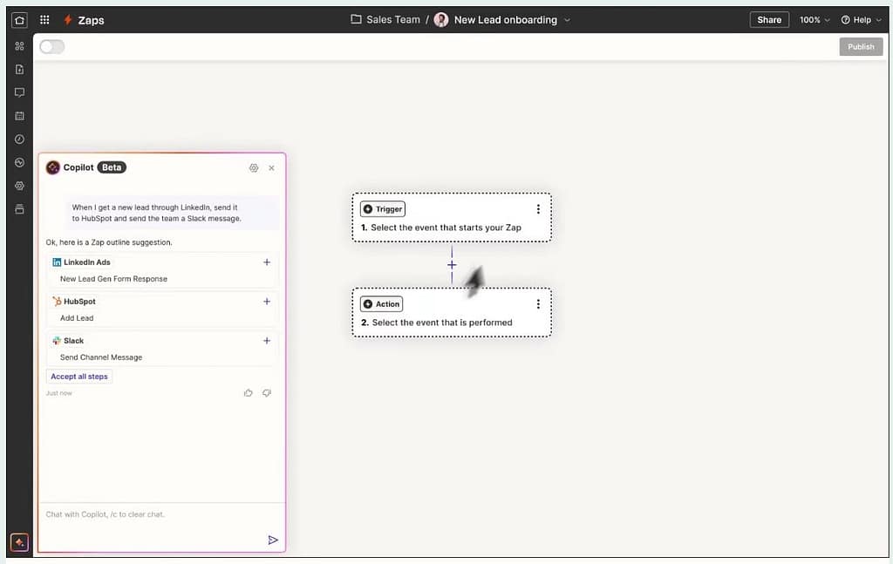893x564 pixels.
Task: Add the LinkedIn Ads step with plus
Action: pyautogui.click(x=267, y=262)
